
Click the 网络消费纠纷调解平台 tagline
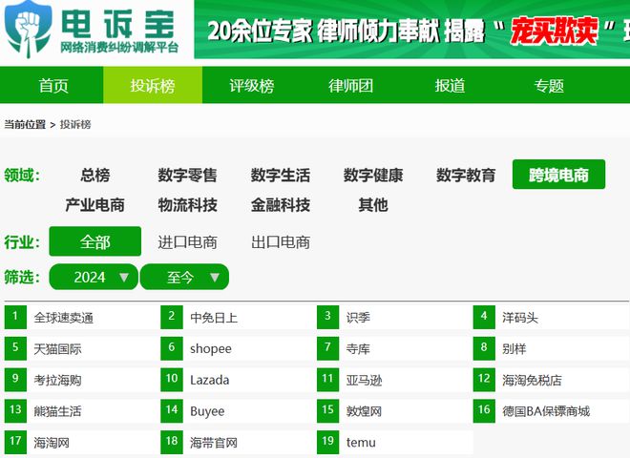[x=119, y=48]
